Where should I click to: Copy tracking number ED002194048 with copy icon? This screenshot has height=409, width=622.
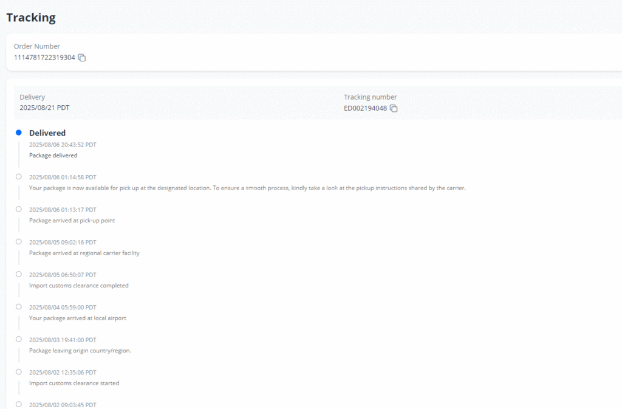coord(394,108)
